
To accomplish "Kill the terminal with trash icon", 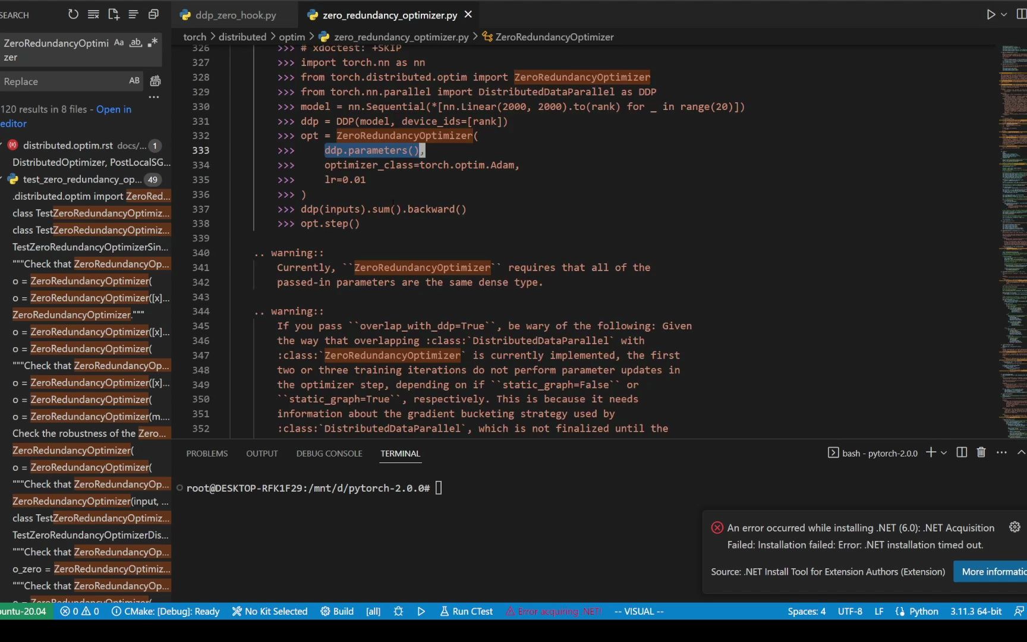I will click(981, 453).
